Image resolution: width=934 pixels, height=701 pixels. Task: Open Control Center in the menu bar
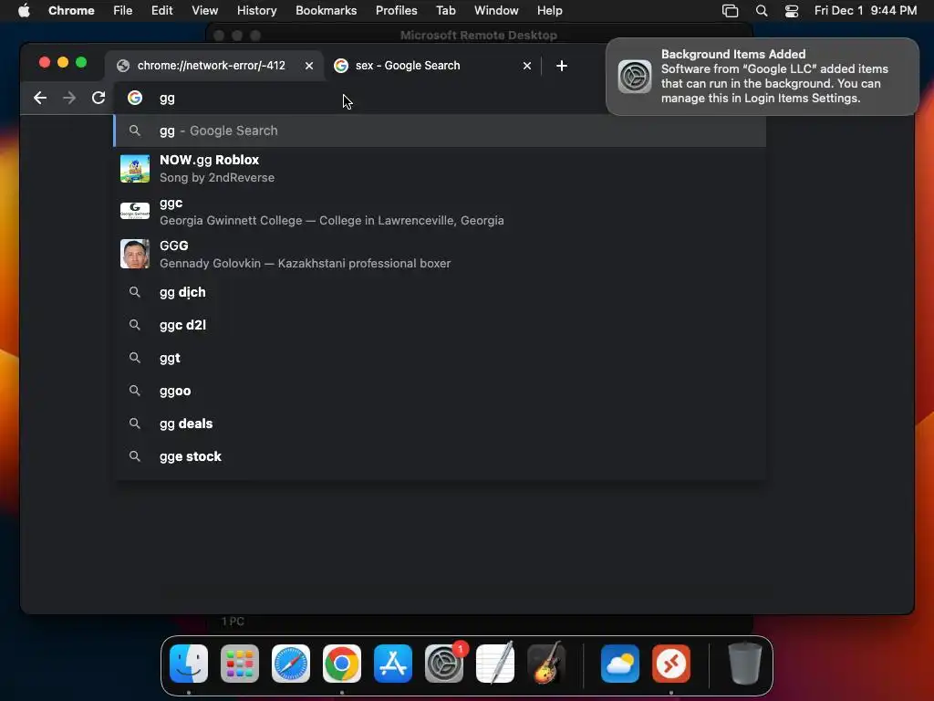coord(792,11)
